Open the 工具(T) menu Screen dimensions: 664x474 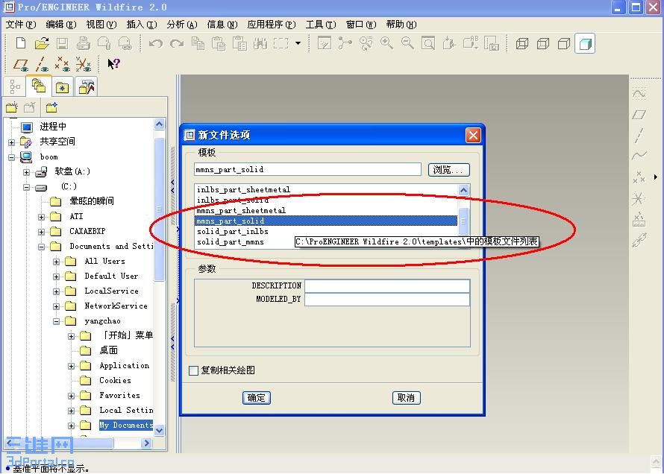tap(321, 25)
